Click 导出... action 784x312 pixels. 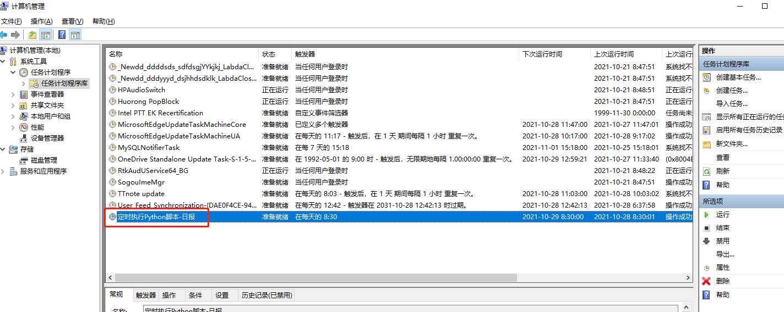coord(725,254)
